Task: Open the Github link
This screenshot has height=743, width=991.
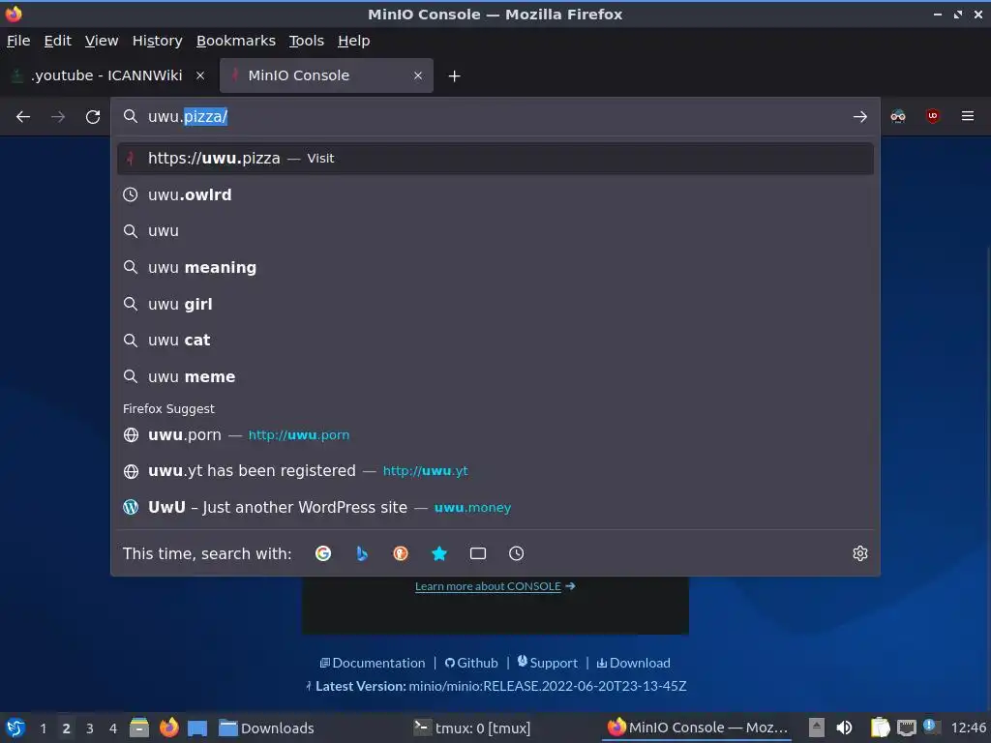Action: pos(471,663)
